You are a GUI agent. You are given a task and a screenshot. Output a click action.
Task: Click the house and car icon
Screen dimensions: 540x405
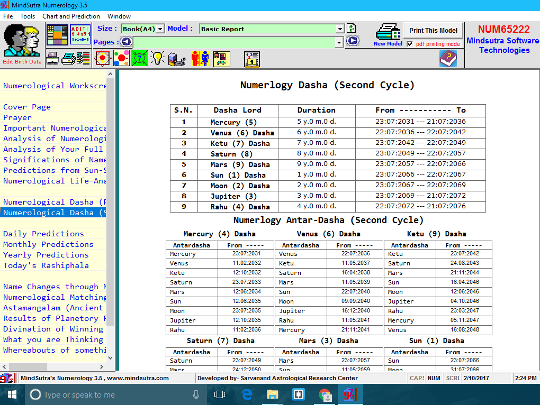[x=221, y=59]
